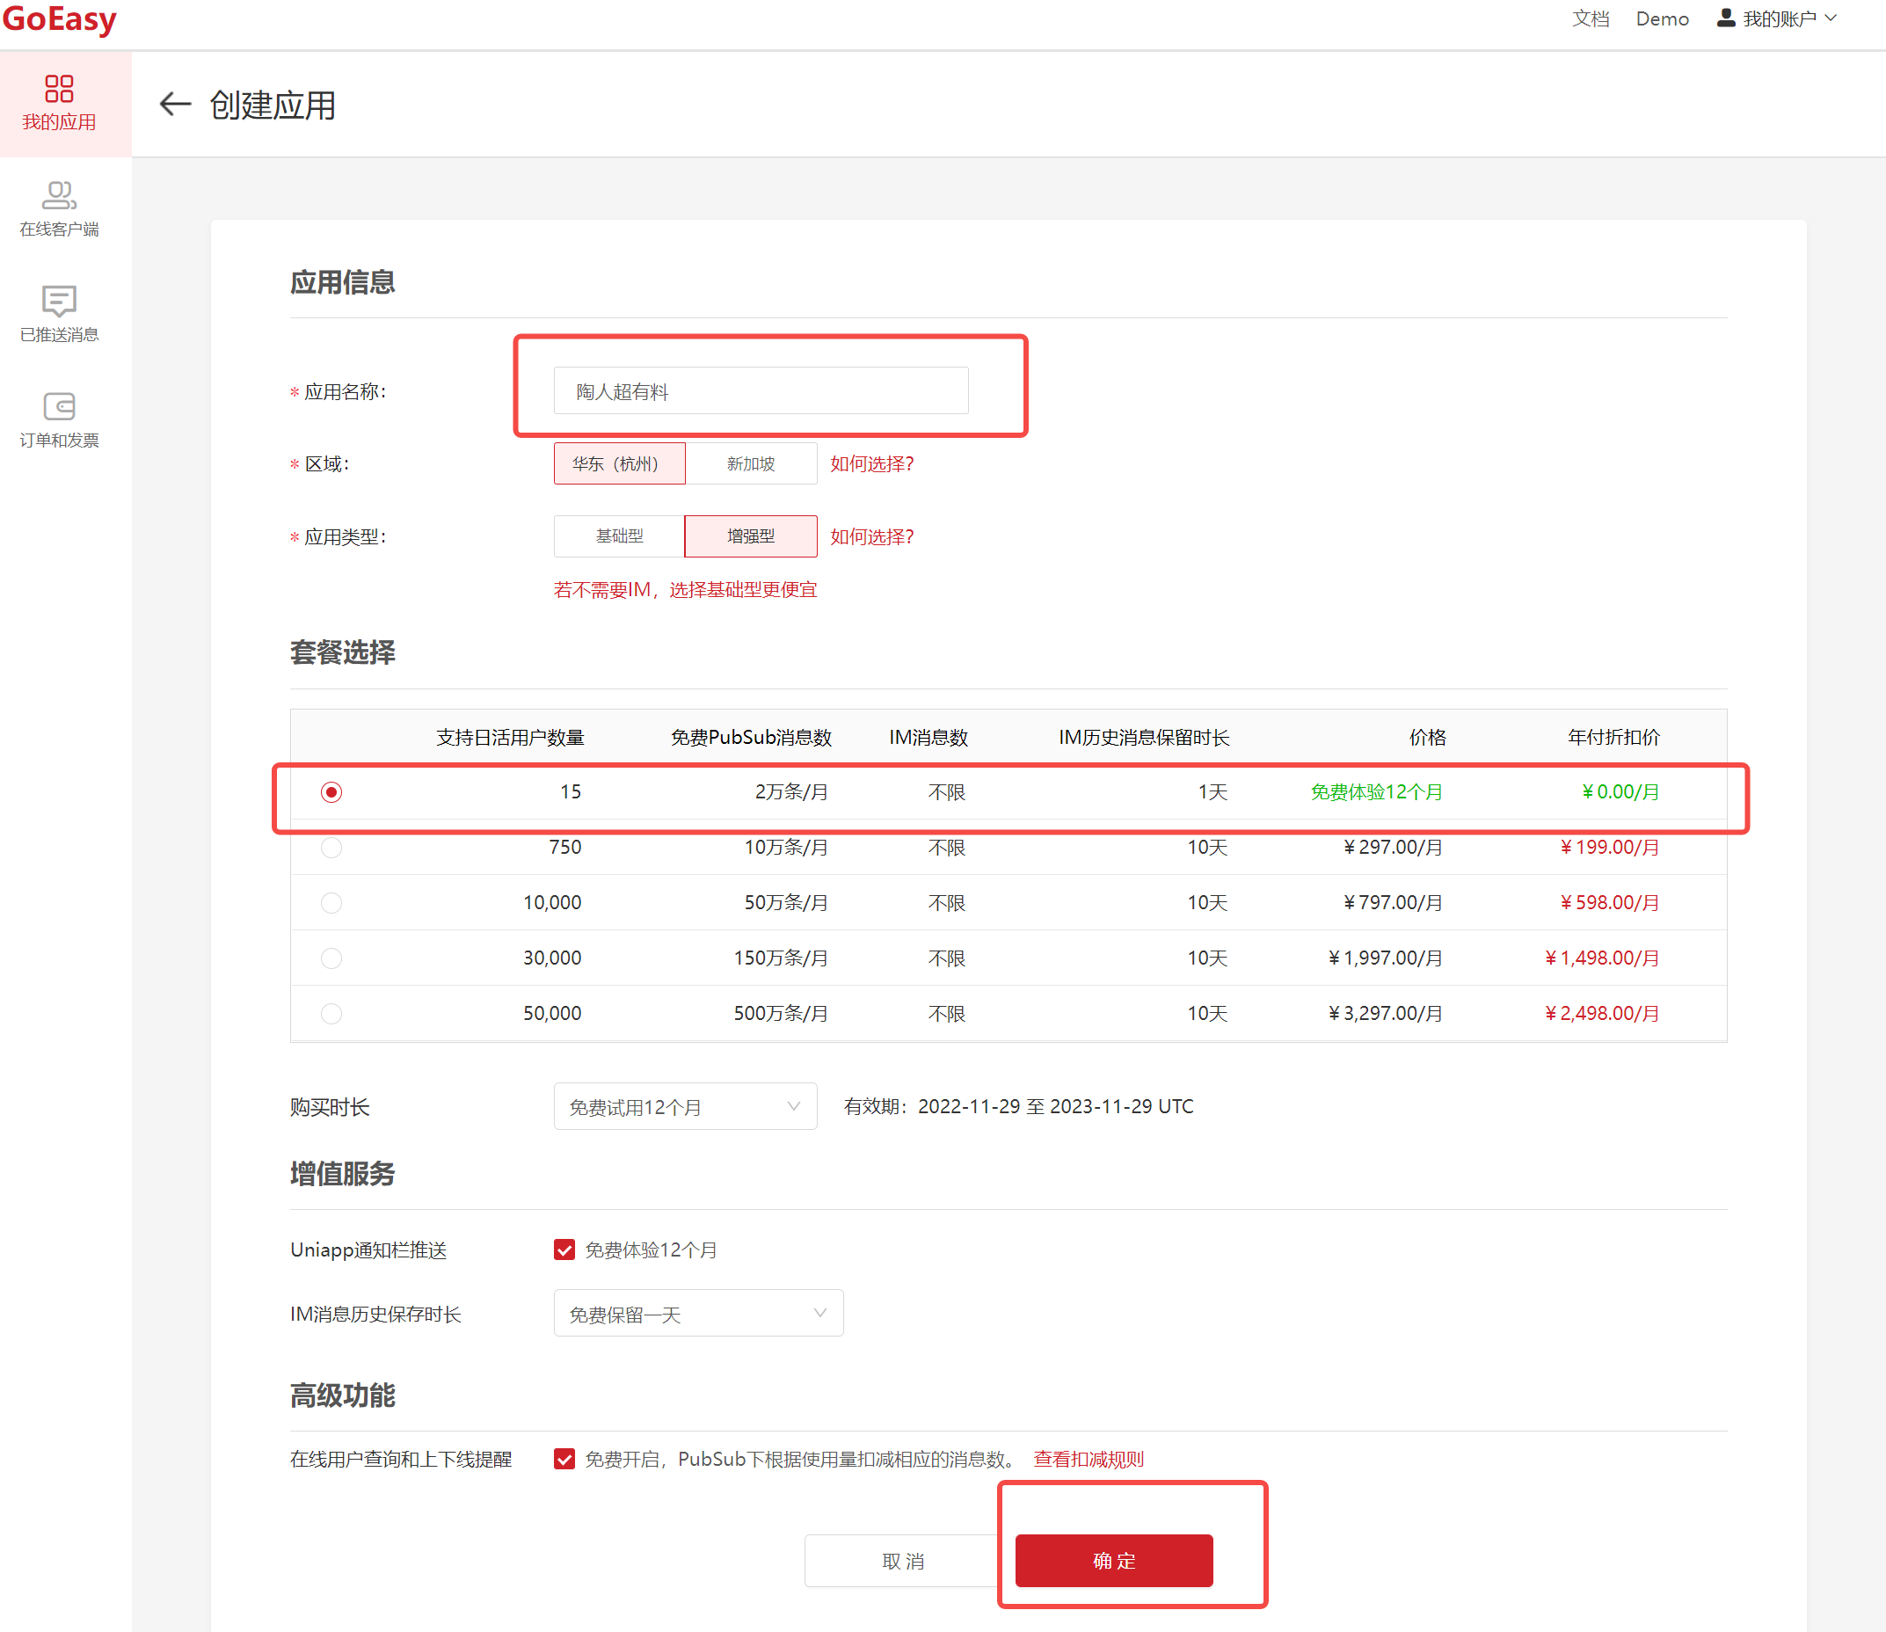The image size is (1886, 1632).
Task: Click the user avatar icon near 我的账户
Action: coord(1726,18)
